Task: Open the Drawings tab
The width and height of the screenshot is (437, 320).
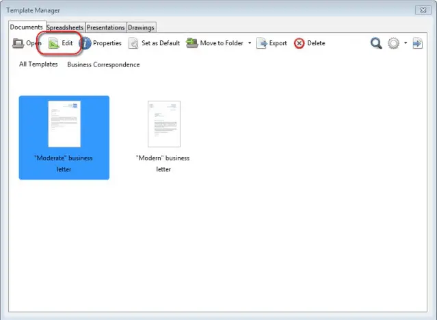Action: [x=141, y=27]
